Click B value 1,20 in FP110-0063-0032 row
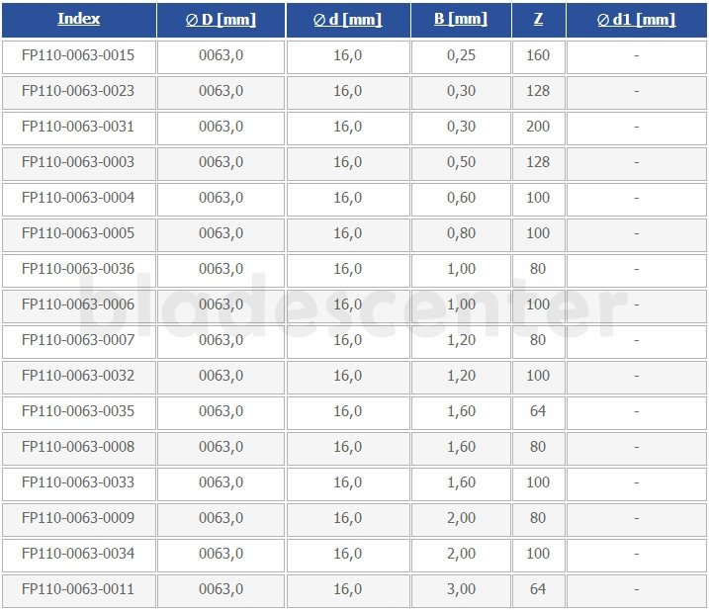Viewport: 709px width, 610px height. point(461,376)
